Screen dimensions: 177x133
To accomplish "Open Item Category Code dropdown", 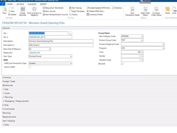I will click(142, 36).
